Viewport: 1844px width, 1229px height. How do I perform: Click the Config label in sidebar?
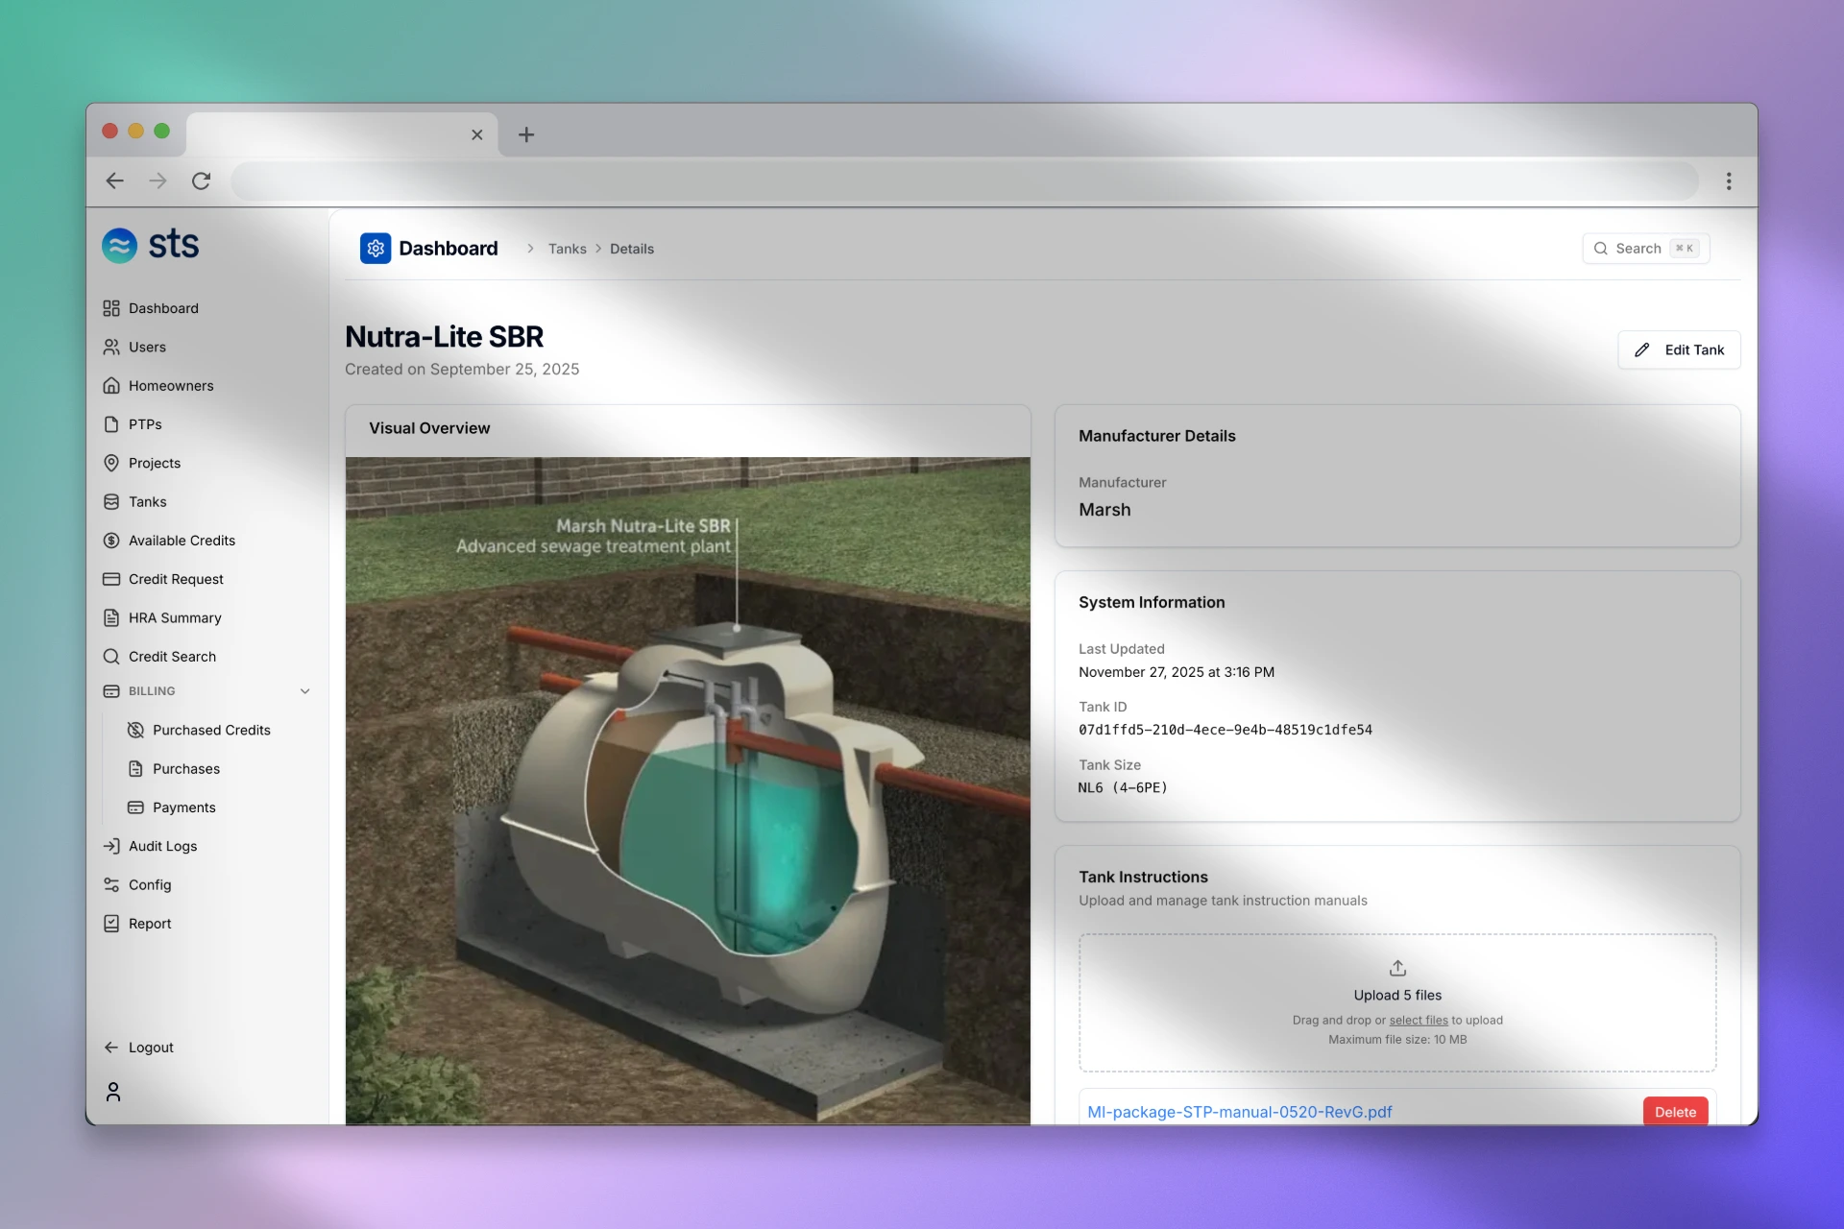(x=150, y=885)
